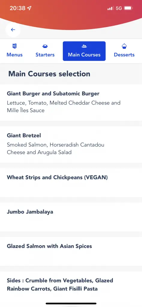142x307 pixels.
Task: Open the Giant Bretzel item
Action: (71, 145)
